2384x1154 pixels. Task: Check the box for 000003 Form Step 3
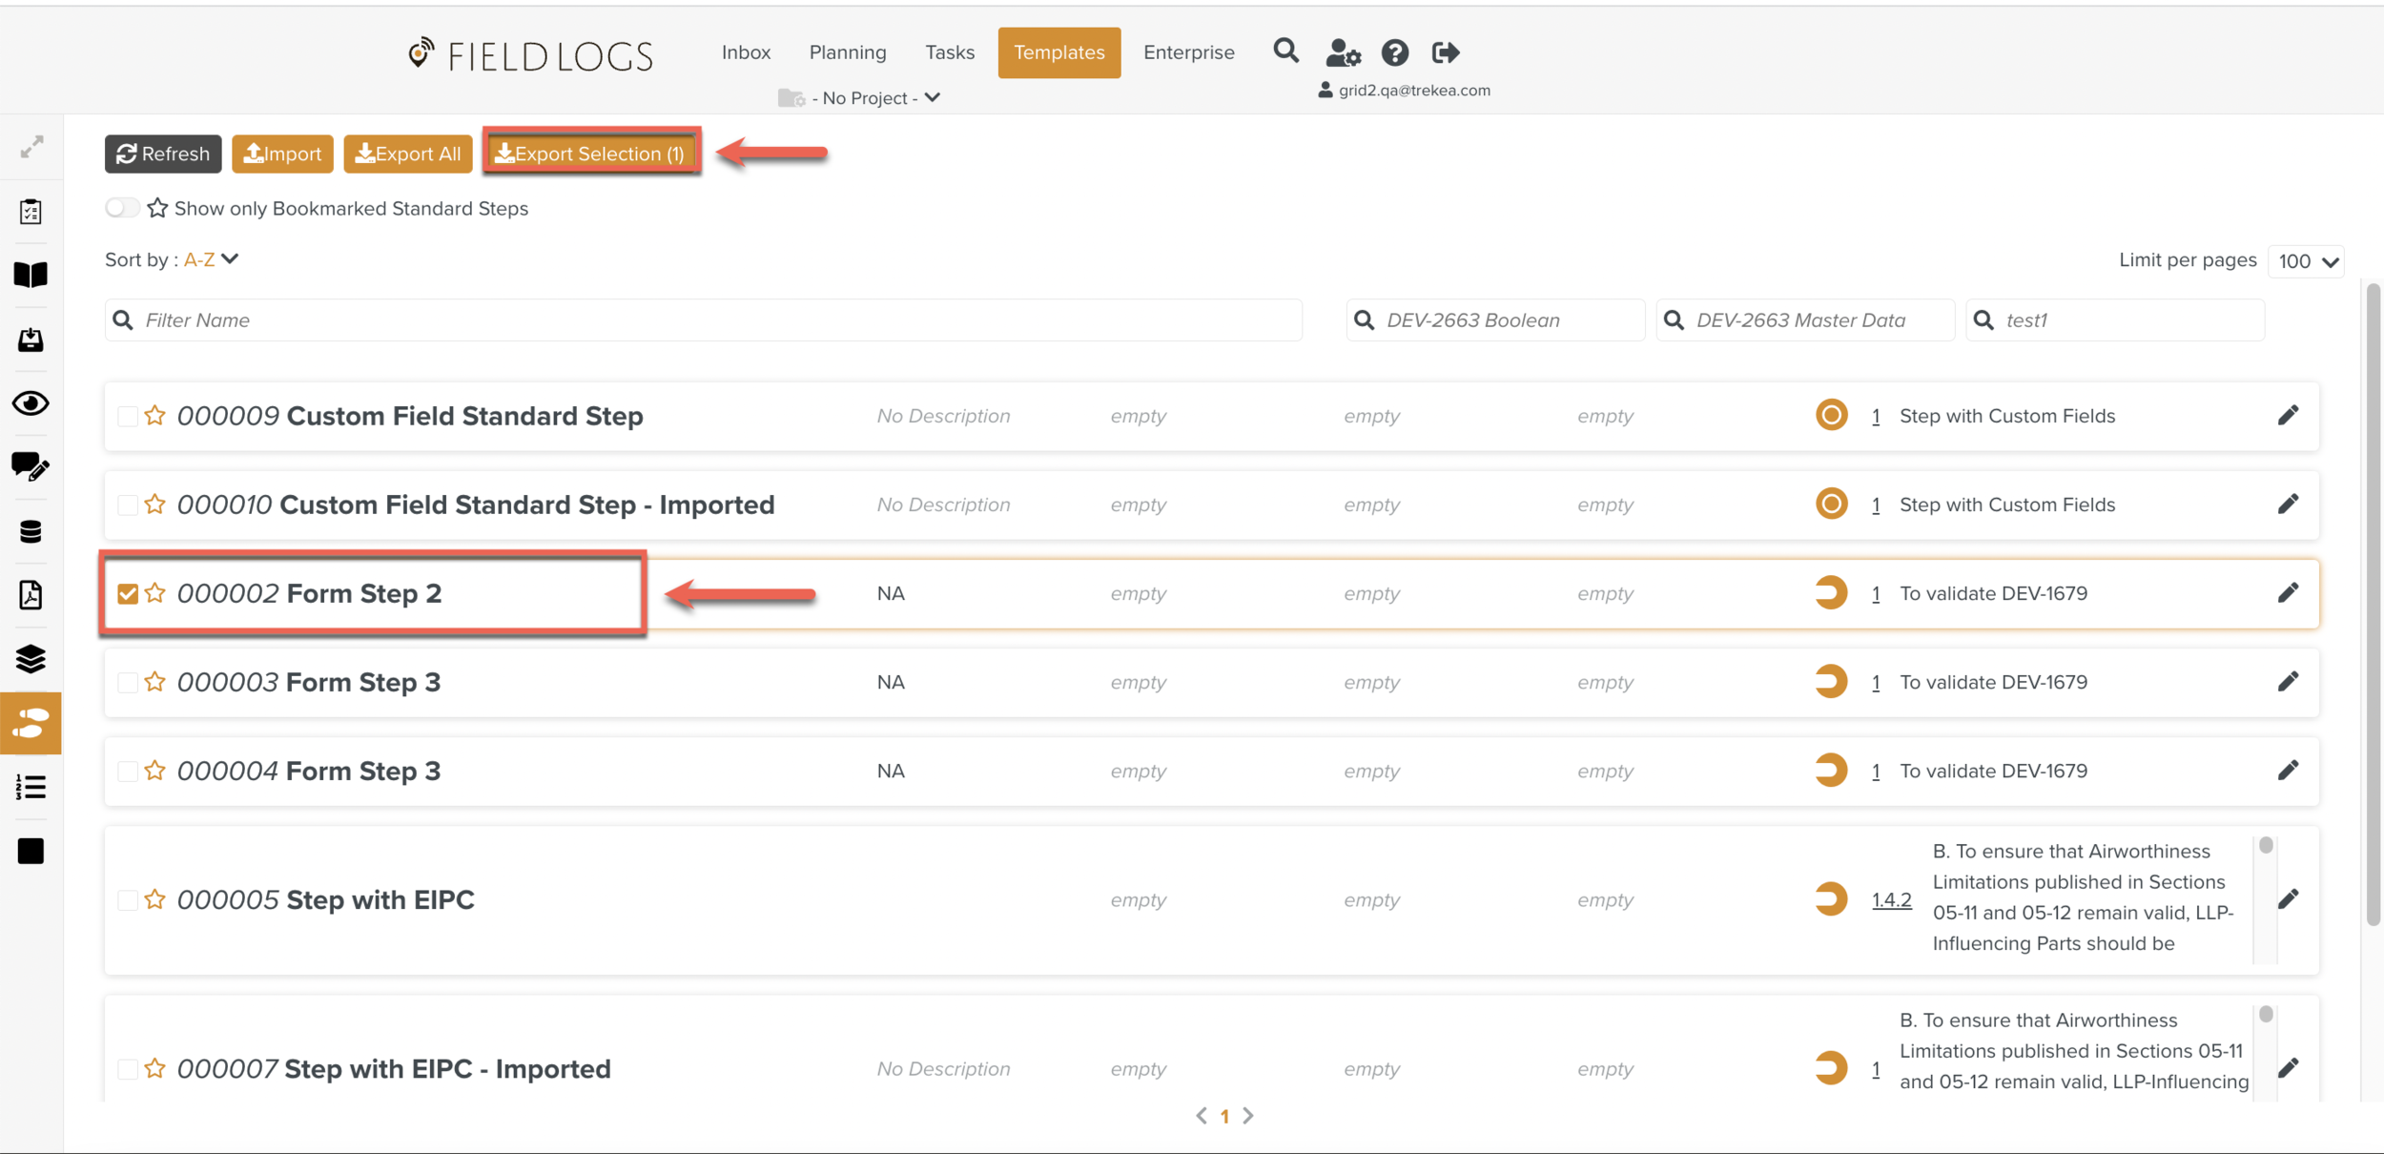pos(127,682)
